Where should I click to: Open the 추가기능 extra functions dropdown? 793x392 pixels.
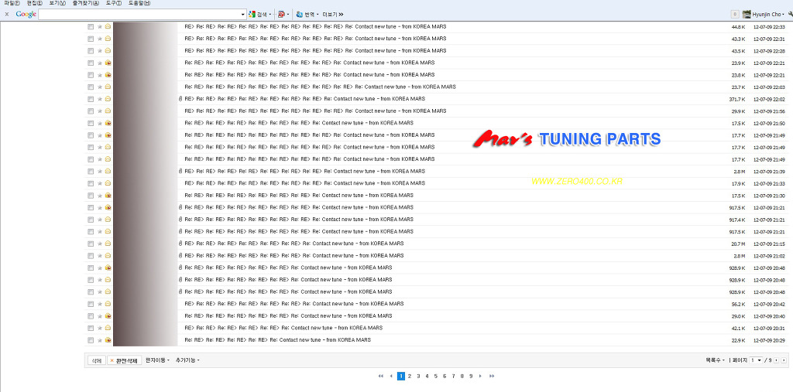pyautogui.click(x=187, y=360)
